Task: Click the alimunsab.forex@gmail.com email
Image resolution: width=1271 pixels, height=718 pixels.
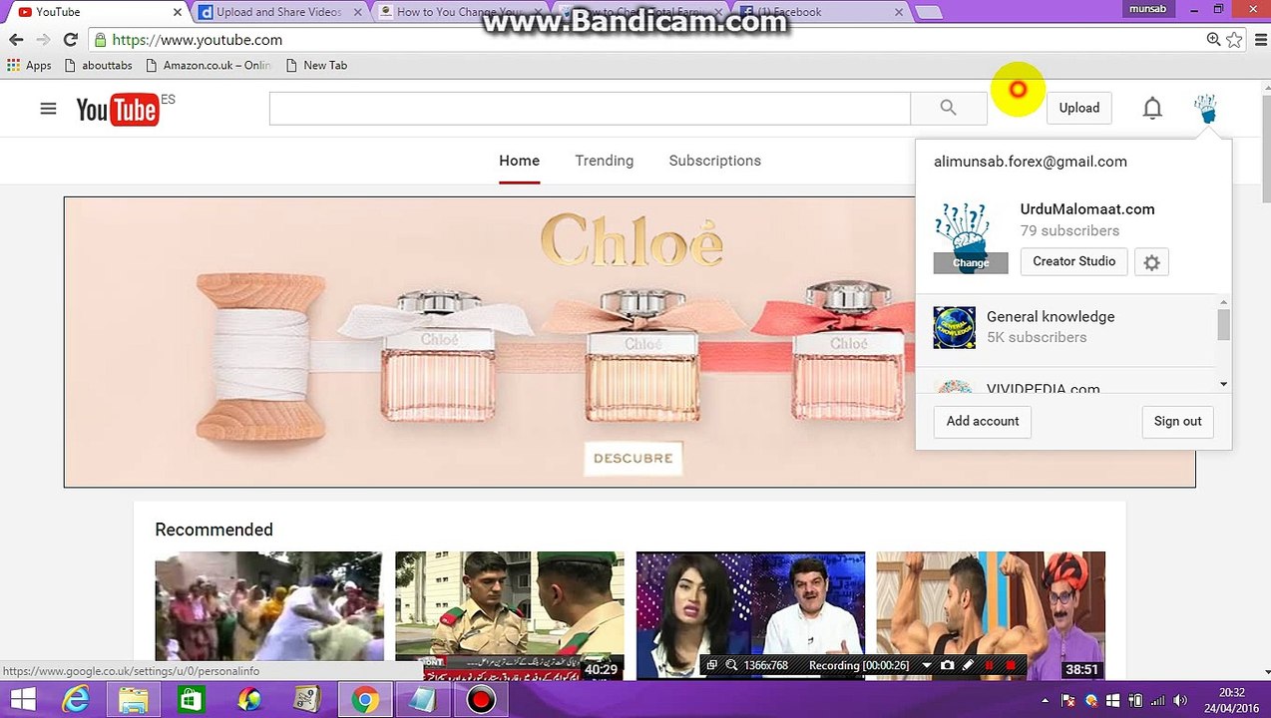Action: click(x=1030, y=162)
